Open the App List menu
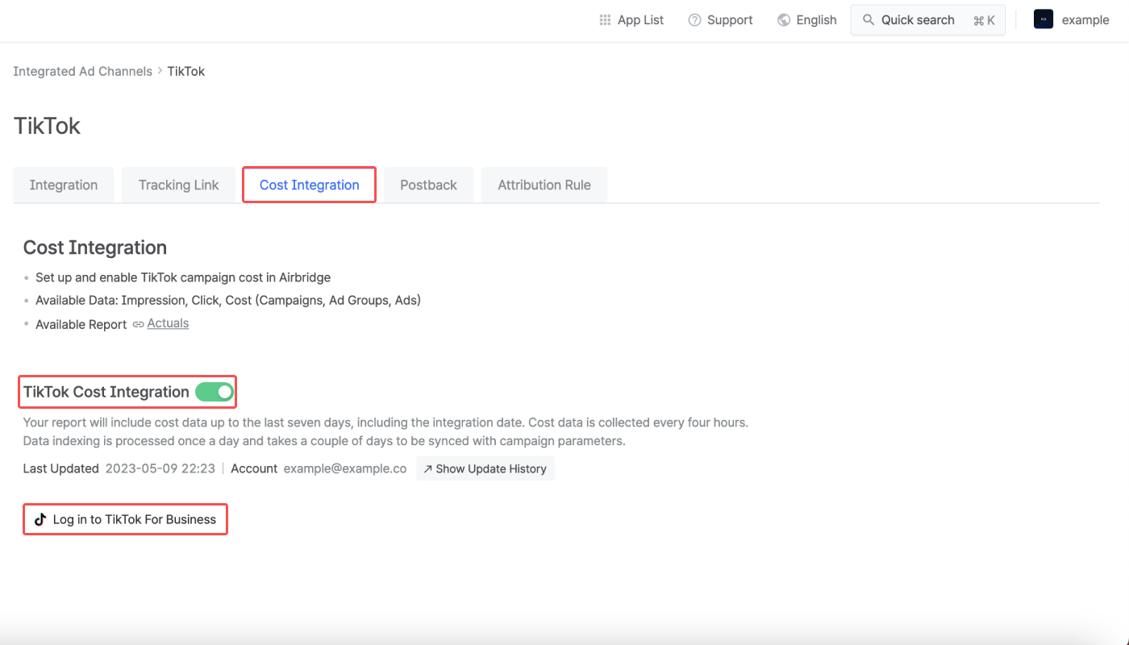Image resolution: width=1129 pixels, height=645 pixels. coord(631,20)
